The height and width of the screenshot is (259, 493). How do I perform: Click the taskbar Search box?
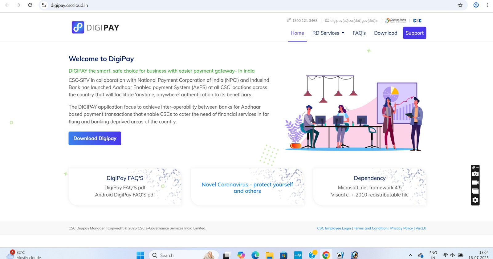(184, 255)
